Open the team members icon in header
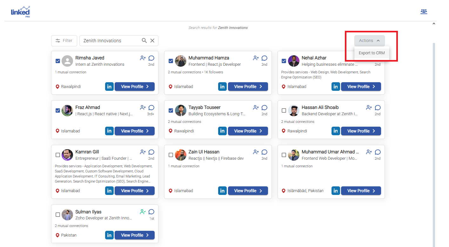 (x=424, y=12)
